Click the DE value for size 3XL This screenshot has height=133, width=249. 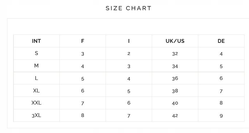pos(221,116)
